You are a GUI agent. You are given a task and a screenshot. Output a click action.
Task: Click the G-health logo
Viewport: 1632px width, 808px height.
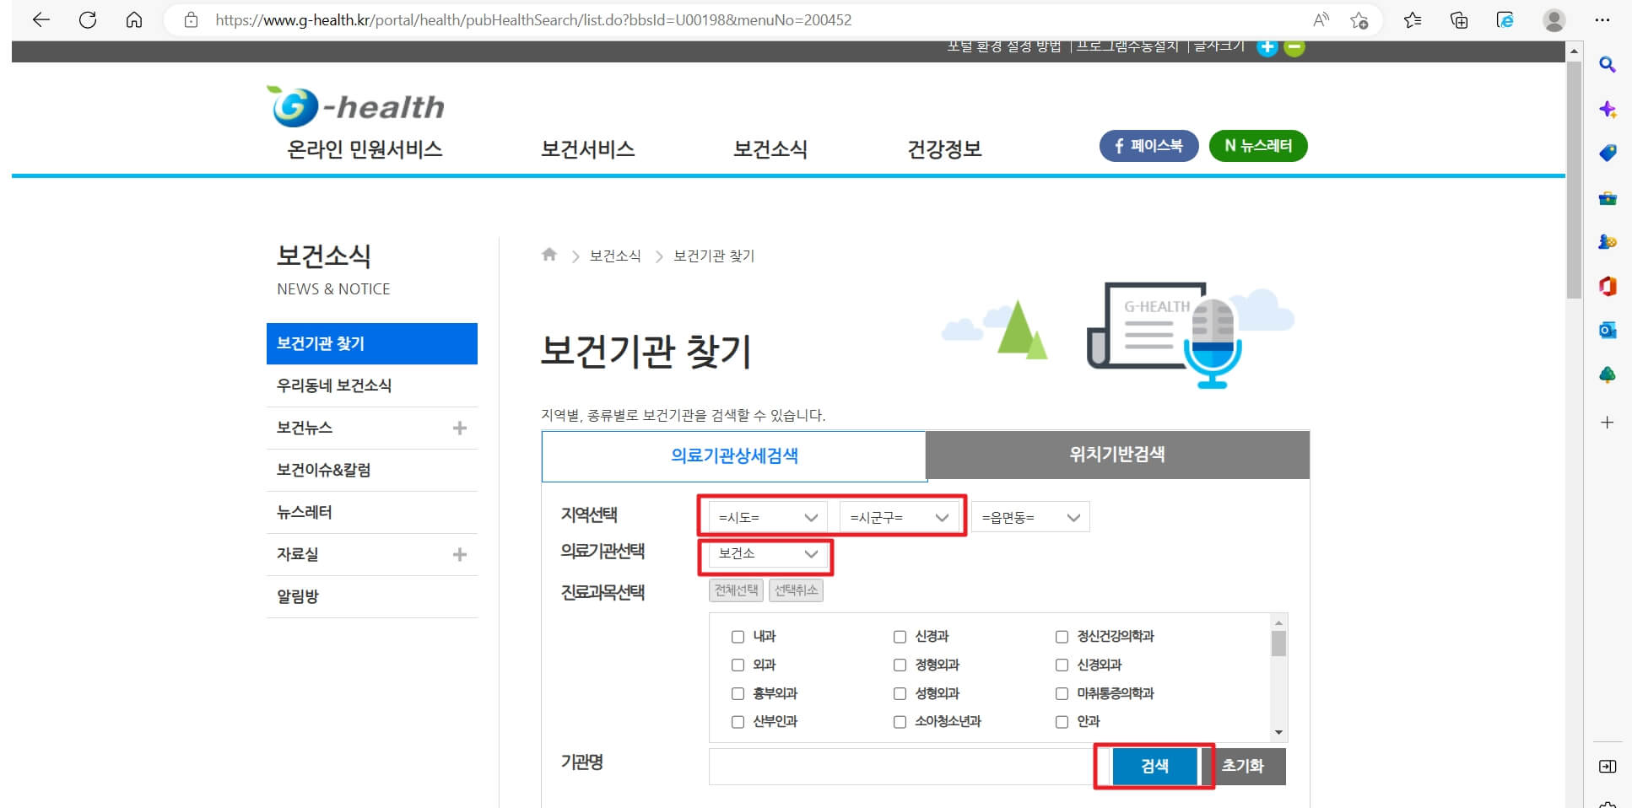pos(356,105)
